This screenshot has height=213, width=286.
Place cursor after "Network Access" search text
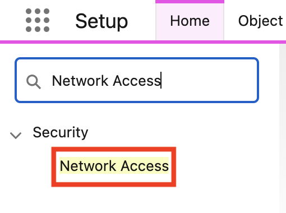161,81
